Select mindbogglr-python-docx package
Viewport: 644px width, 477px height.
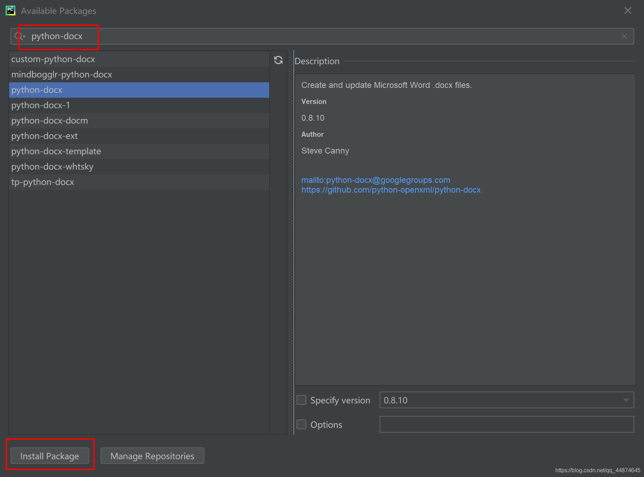[x=139, y=75]
